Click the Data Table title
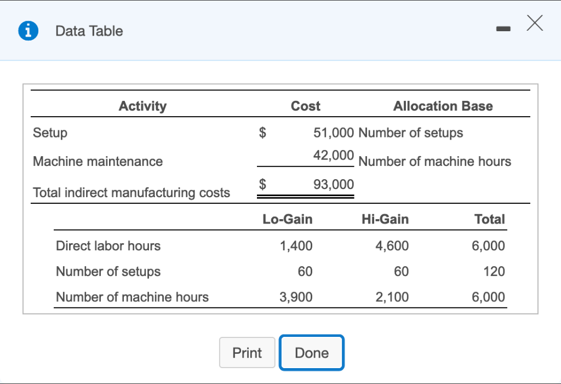 coord(89,31)
